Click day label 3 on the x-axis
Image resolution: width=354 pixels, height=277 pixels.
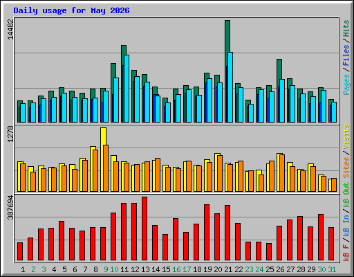(x=44, y=269)
